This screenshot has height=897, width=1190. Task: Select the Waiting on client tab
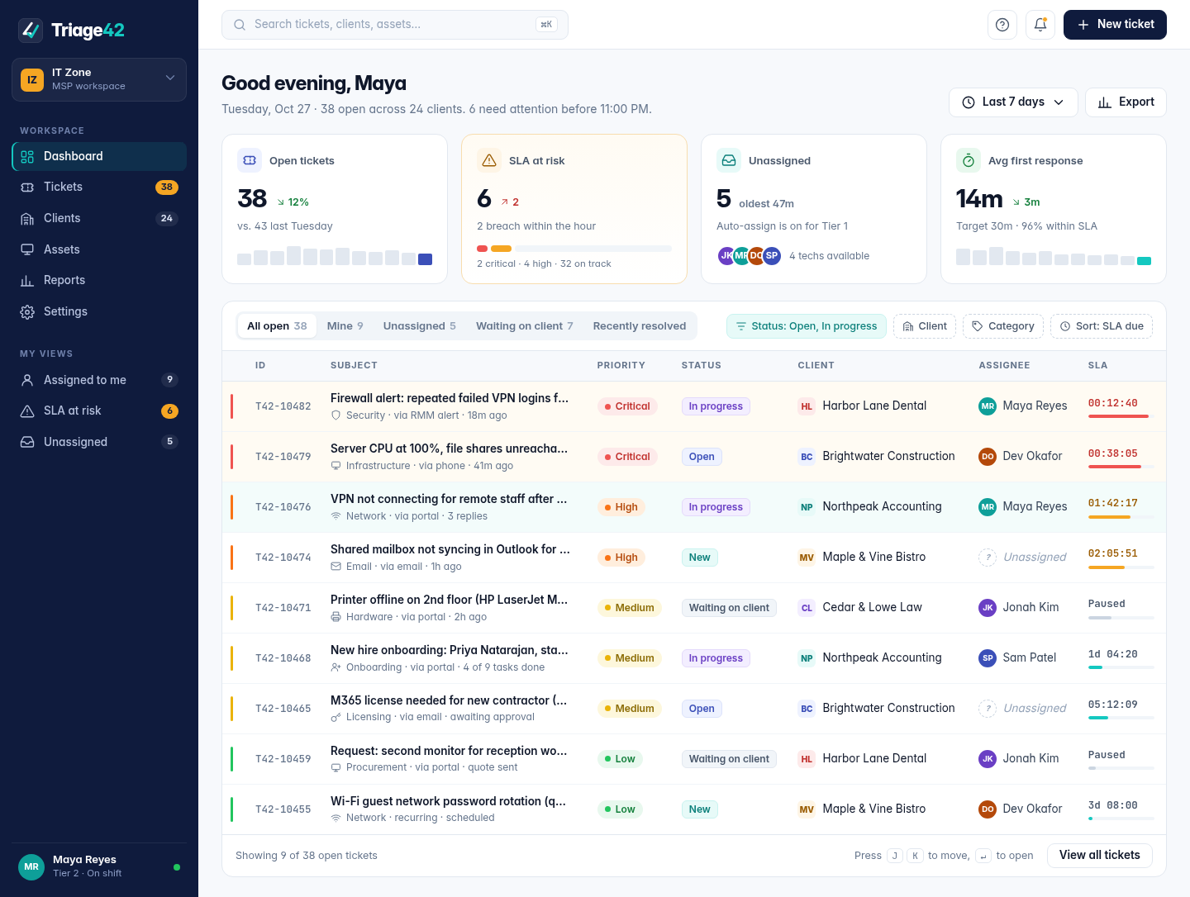[525, 326]
